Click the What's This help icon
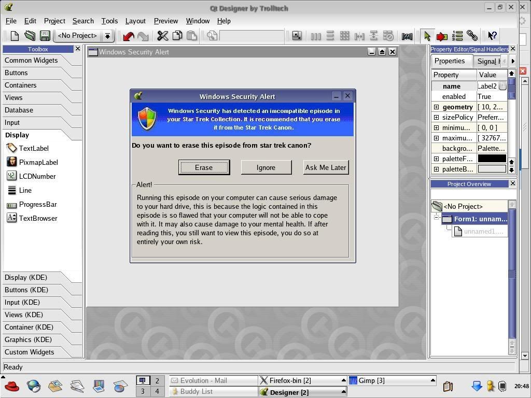The width and height of the screenshot is (531, 398). (x=492, y=36)
